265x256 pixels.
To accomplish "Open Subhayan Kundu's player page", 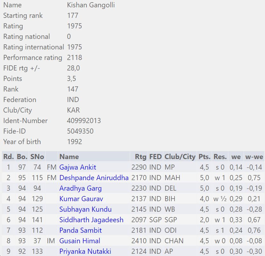I will 85,209.
